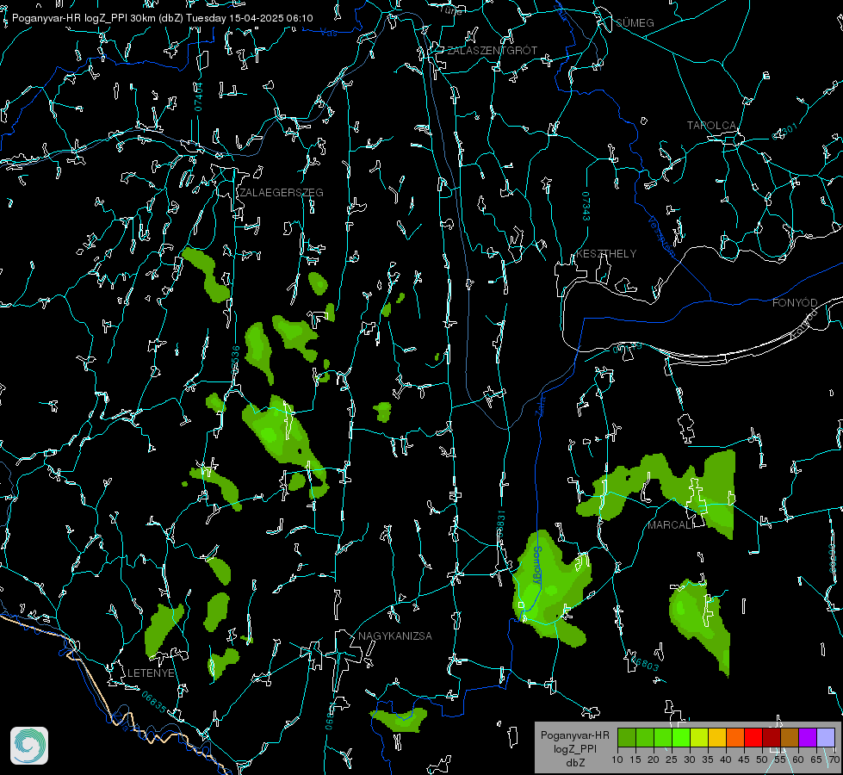Pick the purple 60 dBZ legend swatch
Viewport: 843px width, 775px height.
pyautogui.click(x=808, y=737)
